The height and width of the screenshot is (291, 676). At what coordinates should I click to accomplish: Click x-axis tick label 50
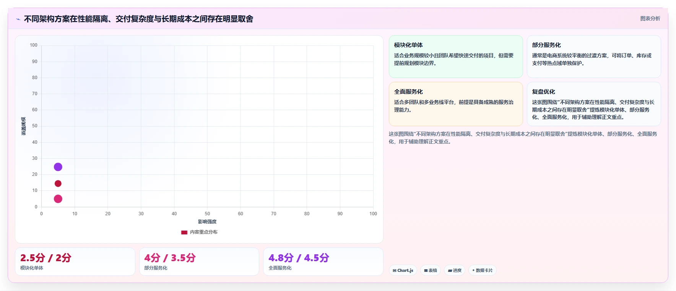[207, 214]
